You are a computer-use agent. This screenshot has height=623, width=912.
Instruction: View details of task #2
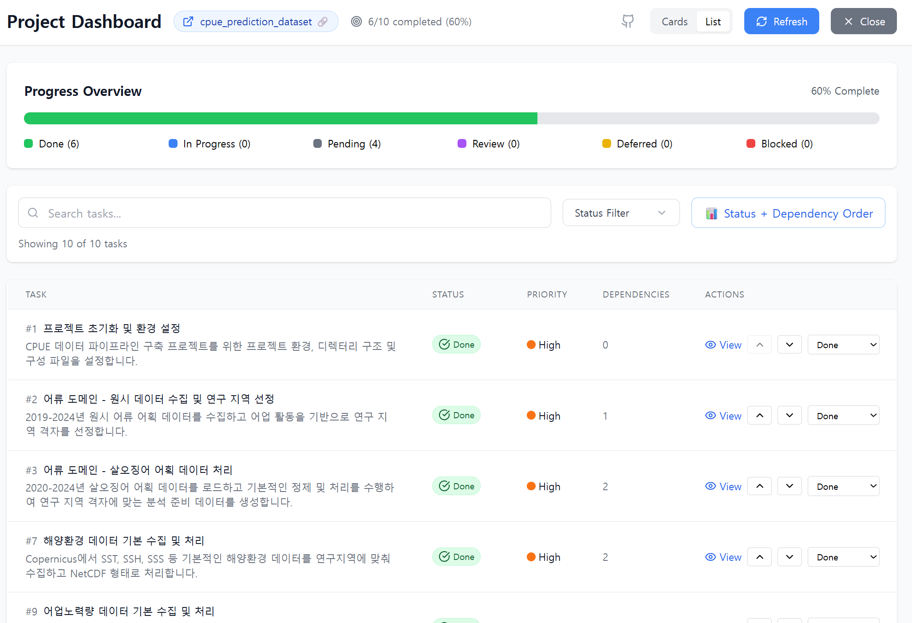[x=723, y=416]
